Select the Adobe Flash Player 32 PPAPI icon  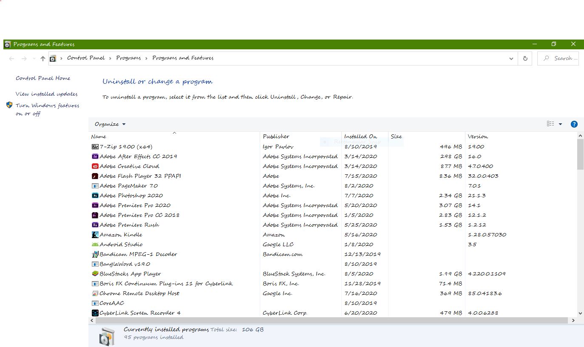point(95,176)
